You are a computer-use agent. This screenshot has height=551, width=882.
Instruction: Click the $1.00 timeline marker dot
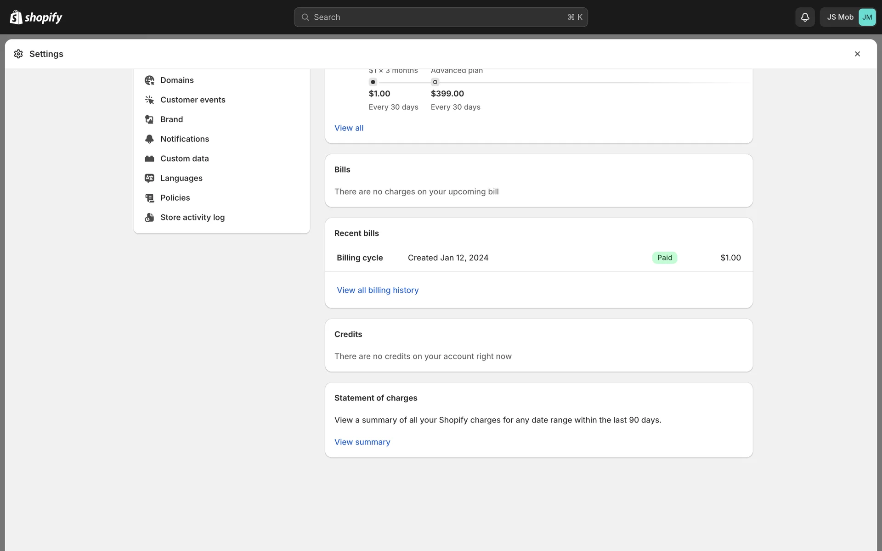373,82
